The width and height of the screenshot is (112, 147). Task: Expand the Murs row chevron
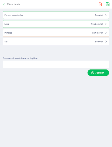106,24
